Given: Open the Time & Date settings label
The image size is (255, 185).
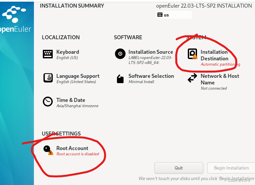Looking at the screenshot, I should click(71, 100).
